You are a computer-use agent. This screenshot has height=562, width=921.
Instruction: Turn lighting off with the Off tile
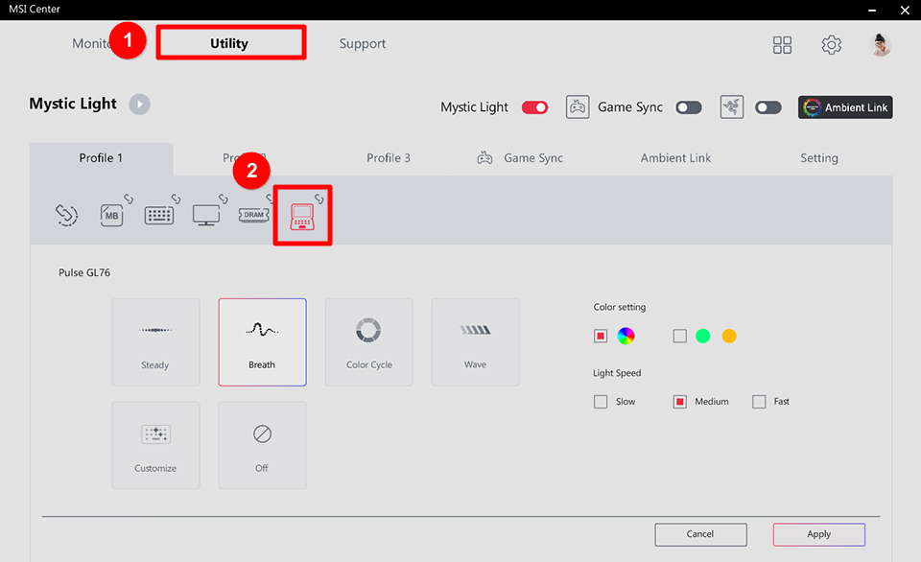click(x=263, y=446)
